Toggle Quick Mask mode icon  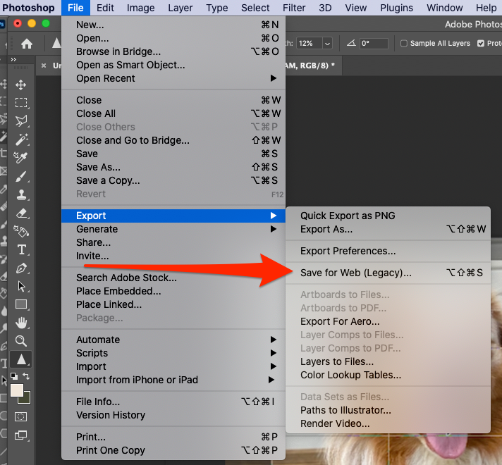pos(21,416)
